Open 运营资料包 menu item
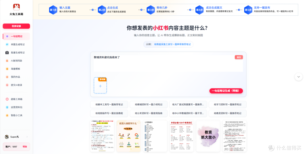The image size is (304, 154). point(16,107)
